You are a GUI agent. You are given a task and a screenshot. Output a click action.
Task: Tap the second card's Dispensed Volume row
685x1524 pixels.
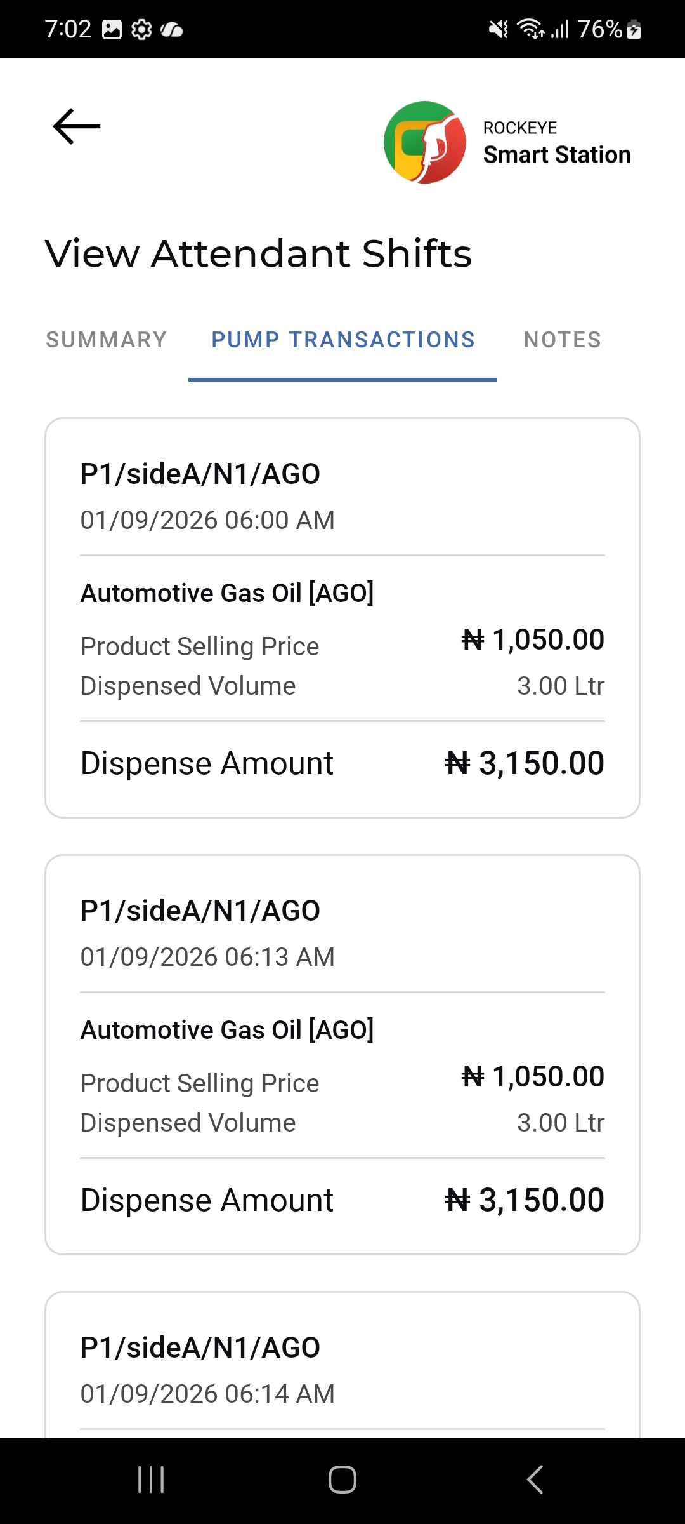click(342, 1123)
